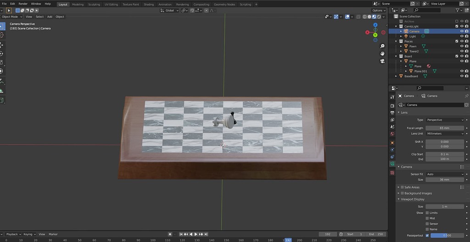Uncheck the Cam&Light collection checkbox
The image size is (470, 242).
[x=457, y=26]
